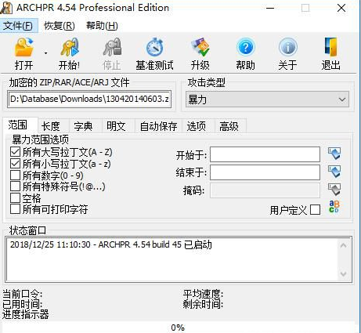
Task: Open the 帮助(H) menu
Action: 102,26
